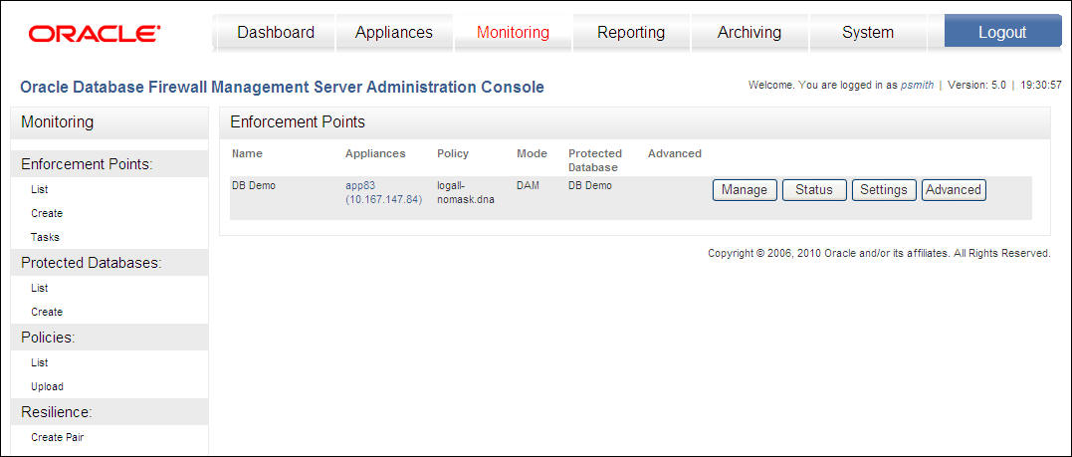Click the DAM mode cell
Screen dimensions: 1072x457
click(528, 185)
